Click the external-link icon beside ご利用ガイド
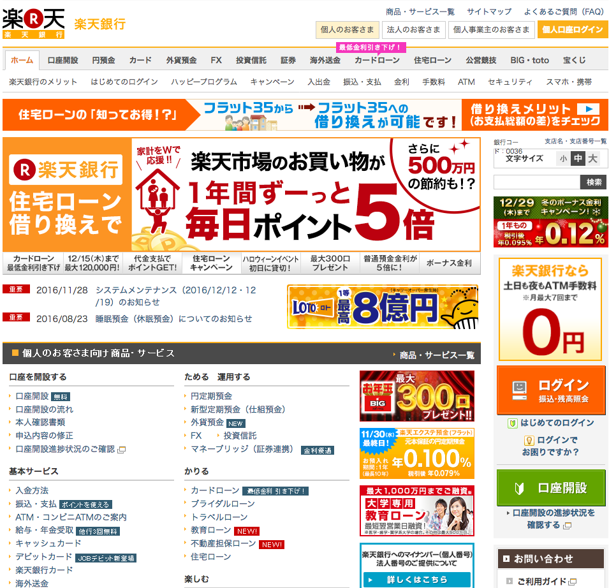This screenshot has height=588, width=609. pos(572,582)
